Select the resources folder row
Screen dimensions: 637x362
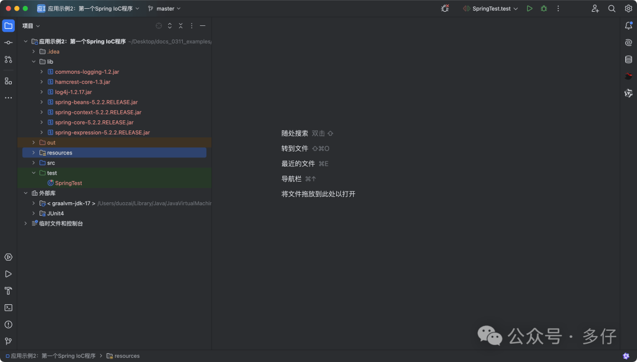coord(114,153)
